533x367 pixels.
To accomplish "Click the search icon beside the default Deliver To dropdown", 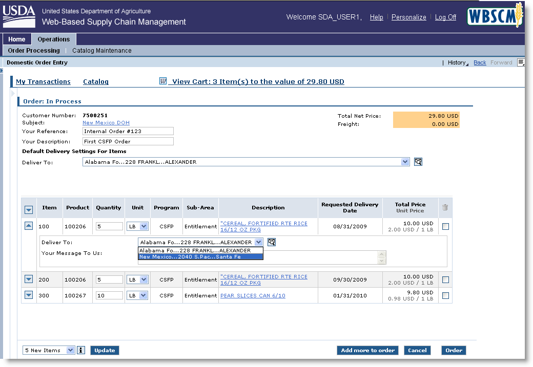I will [418, 162].
